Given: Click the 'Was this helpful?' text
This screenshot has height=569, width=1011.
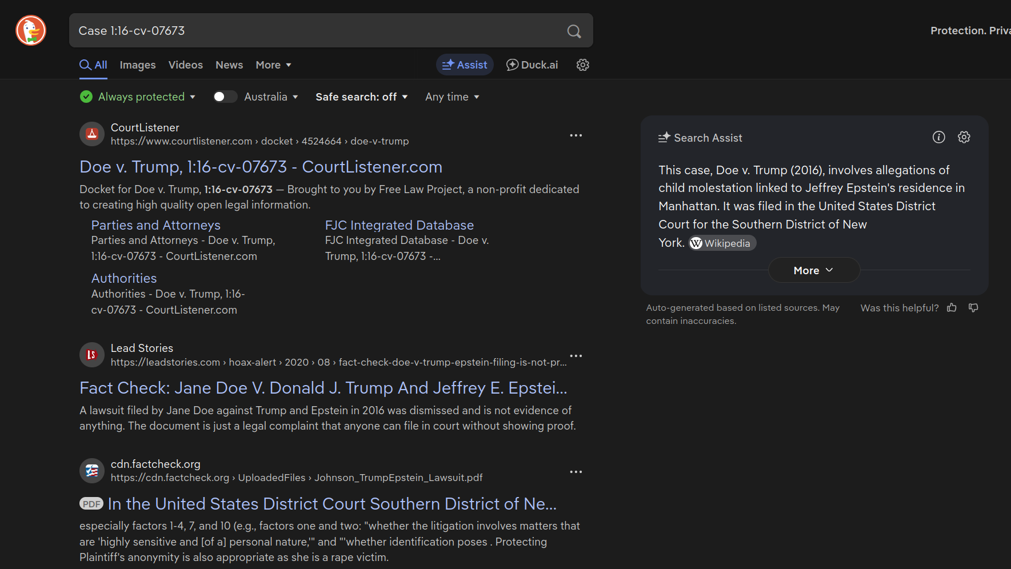Looking at the screenshot, I should [900, 308].
